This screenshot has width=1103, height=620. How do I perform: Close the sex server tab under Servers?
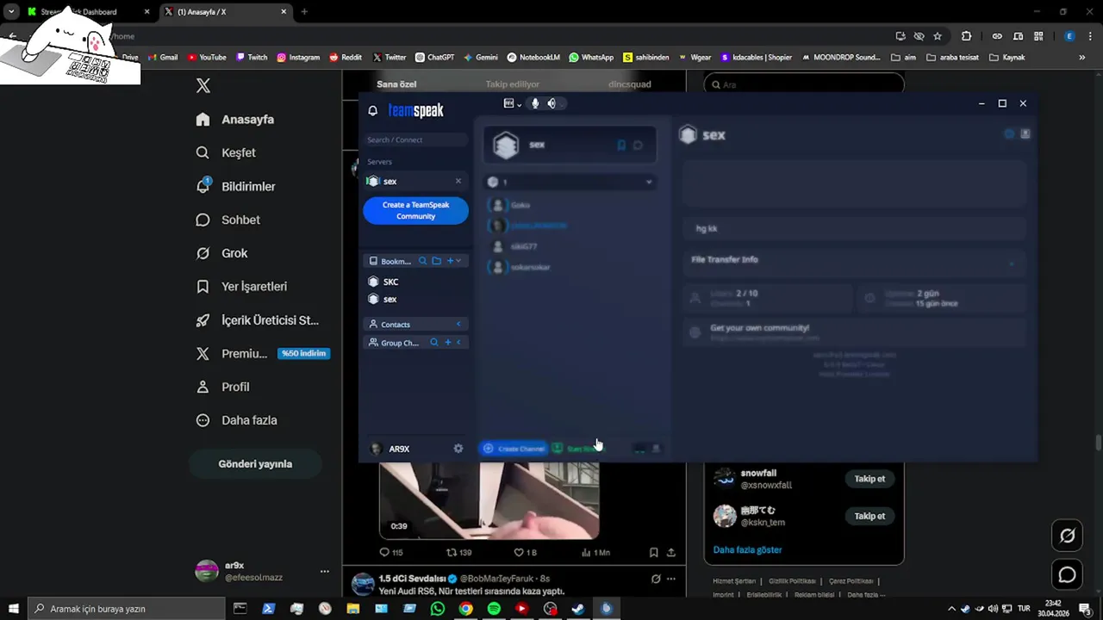458,181
